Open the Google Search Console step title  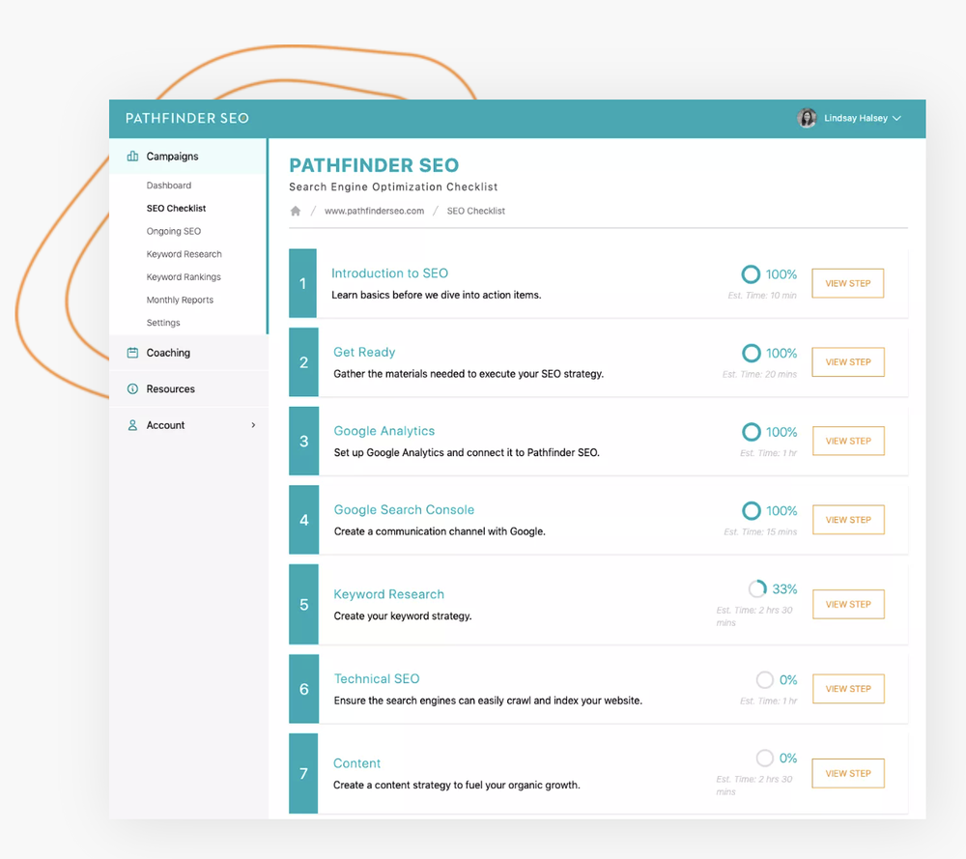pyautogui.click(x=404, y=509)
